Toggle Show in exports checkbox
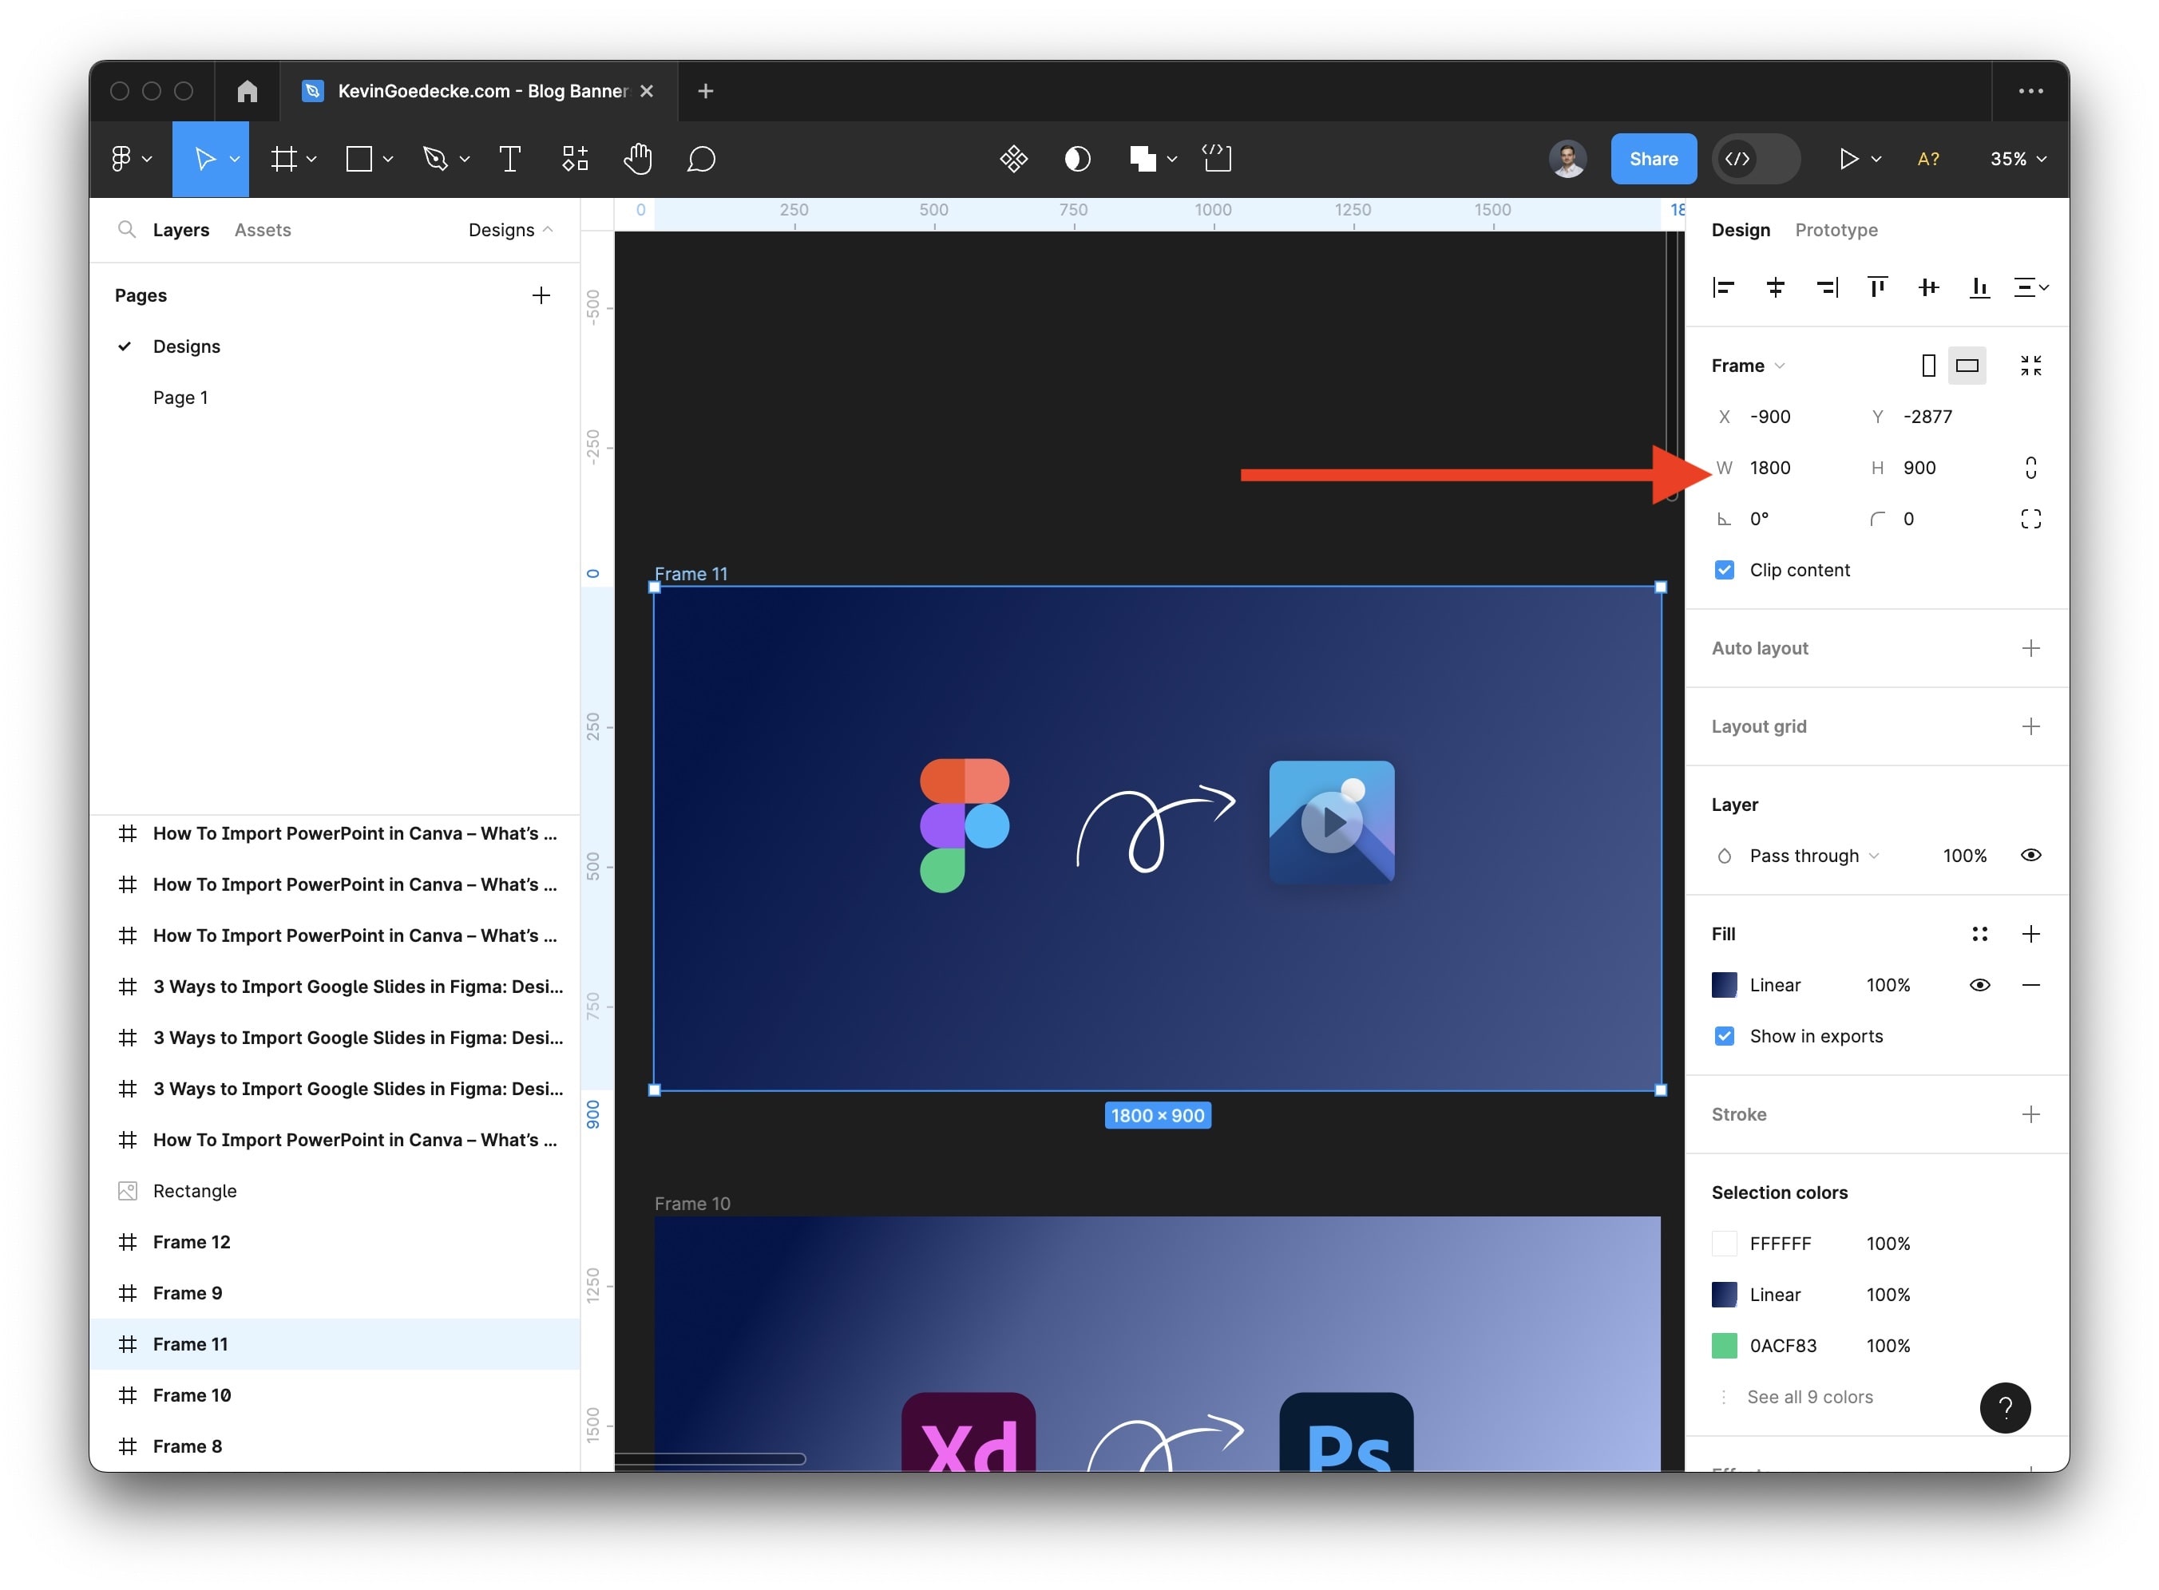Image resolution: width=2159 pixels, height=1590 pixels. coord(1724,1037)
